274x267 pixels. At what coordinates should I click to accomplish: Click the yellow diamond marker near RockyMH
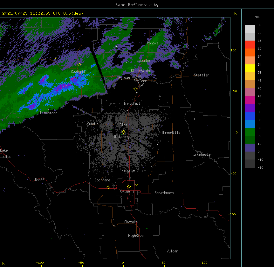79,64
